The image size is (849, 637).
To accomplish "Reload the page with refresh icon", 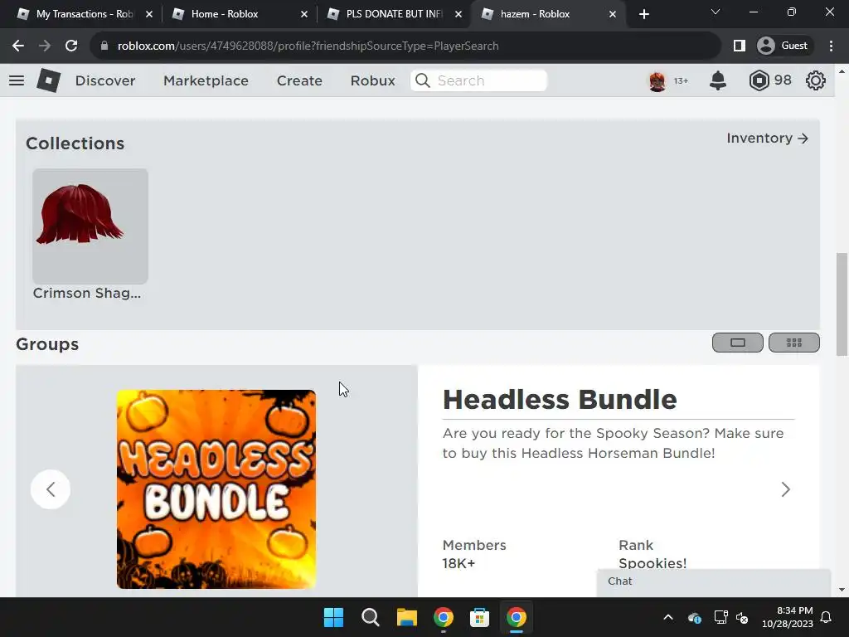I will 71,46.
